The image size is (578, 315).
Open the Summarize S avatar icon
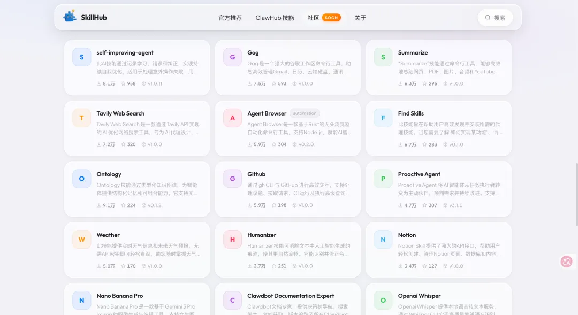coord(383,57)
